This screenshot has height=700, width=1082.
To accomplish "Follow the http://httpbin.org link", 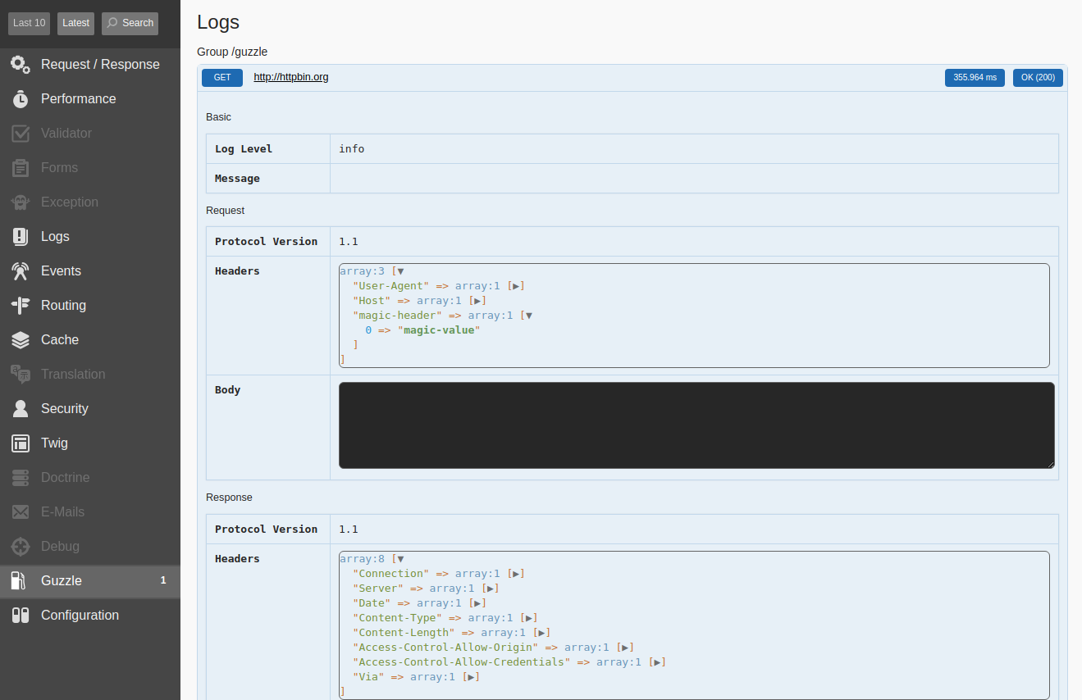I will click(291, 77).
